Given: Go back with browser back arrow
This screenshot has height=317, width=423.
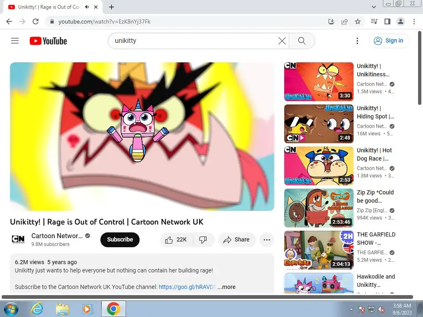Looking at the screenshot, I should [9, 21].
